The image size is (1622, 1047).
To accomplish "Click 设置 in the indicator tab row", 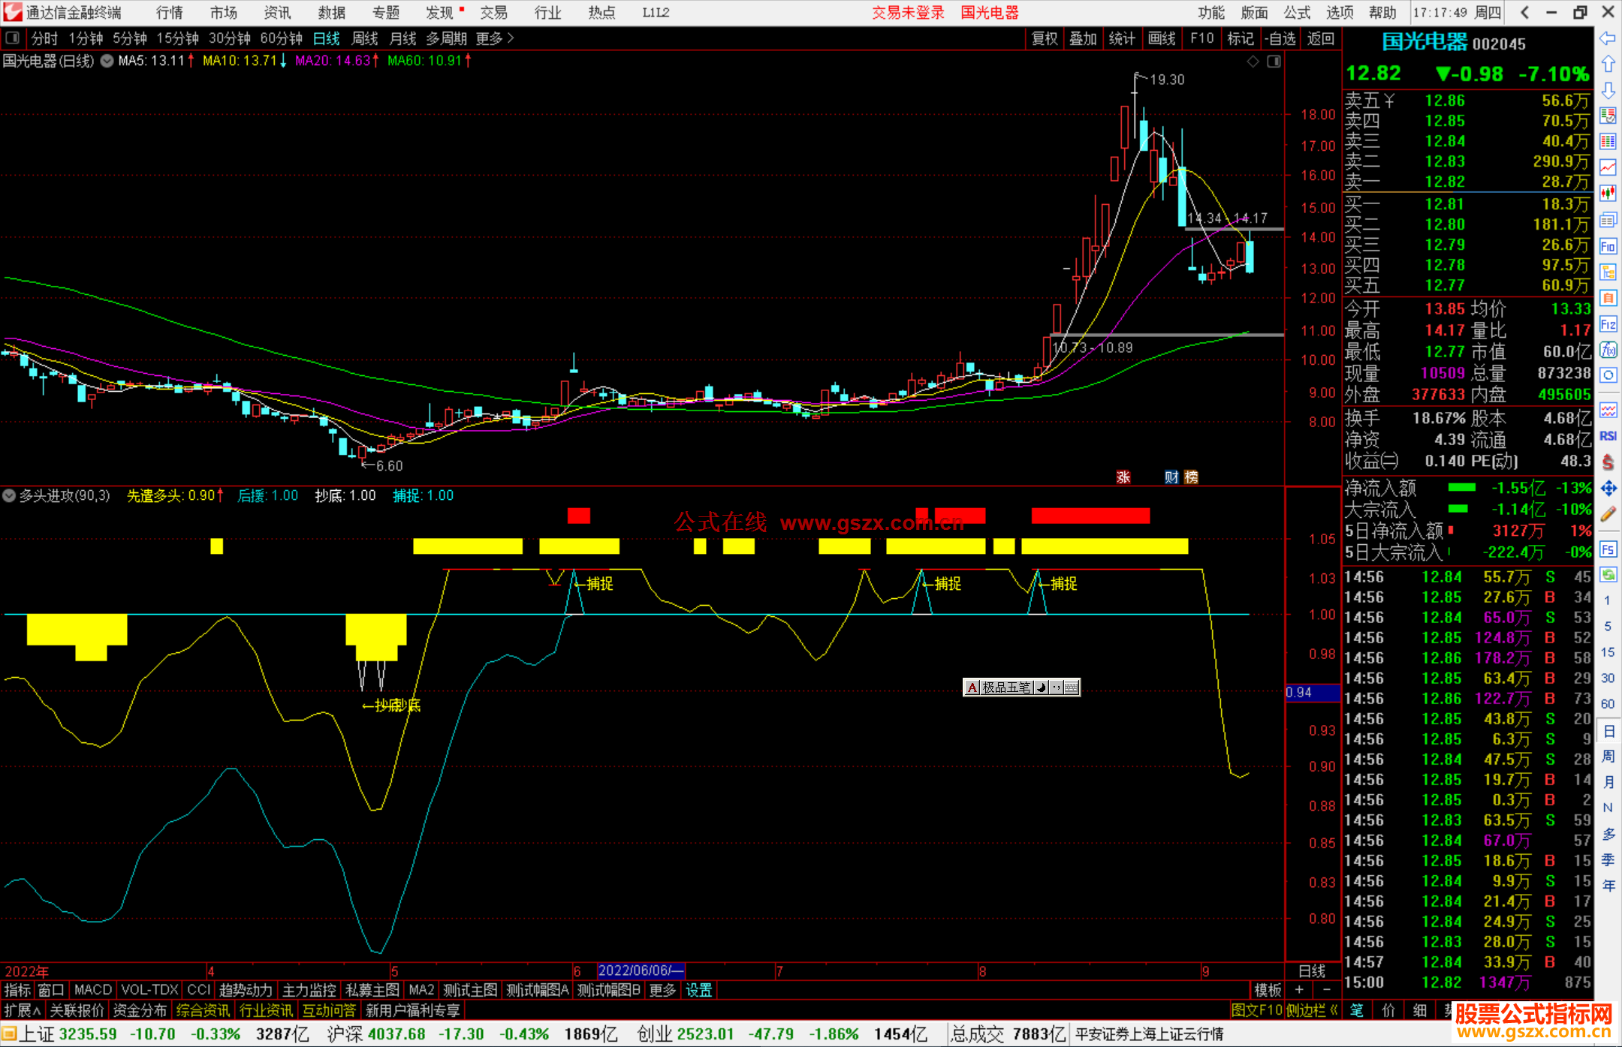I will coord(699,990).
